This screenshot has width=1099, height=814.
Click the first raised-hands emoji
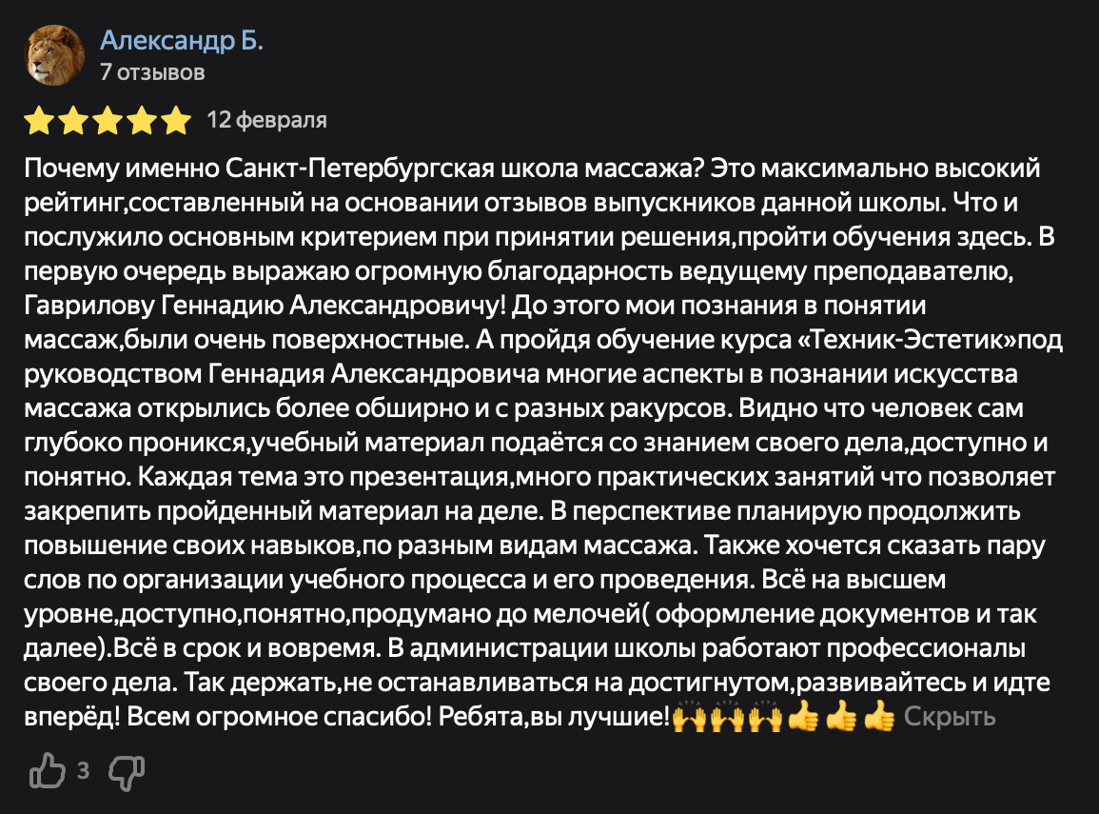pyautogui.click(x=689, y=717)
